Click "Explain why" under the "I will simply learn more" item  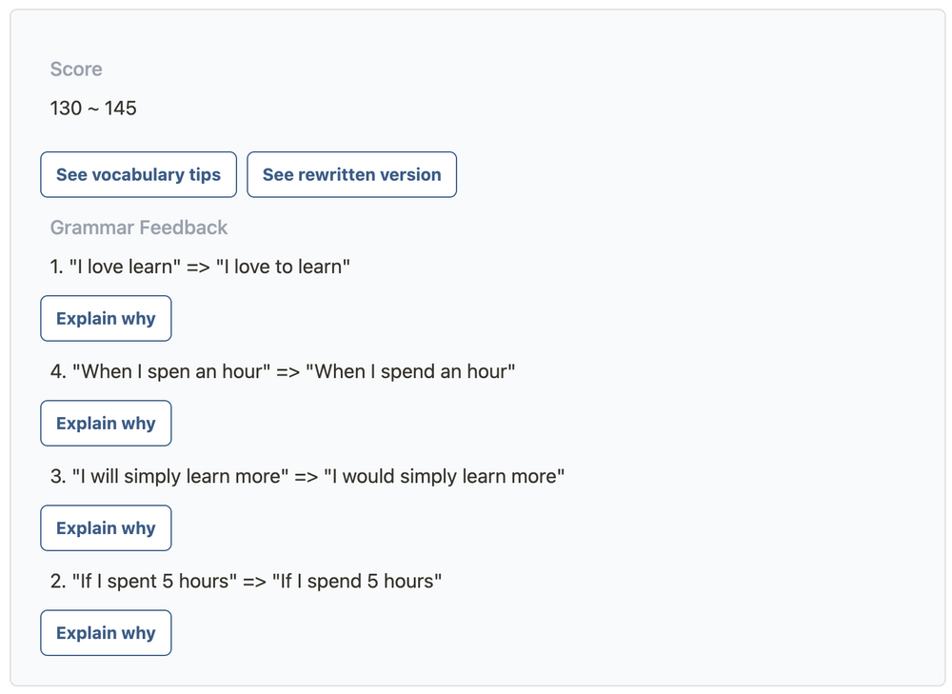click(106, 527)
